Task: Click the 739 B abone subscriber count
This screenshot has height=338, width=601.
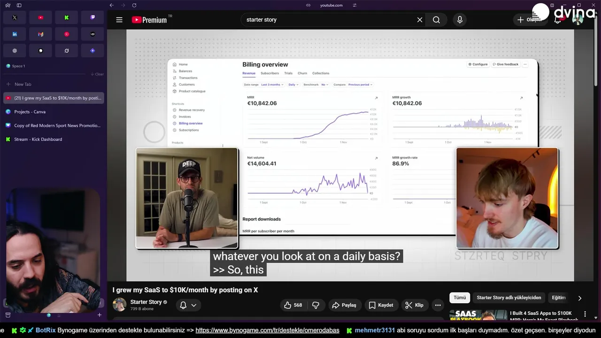Action: point(142,309)
